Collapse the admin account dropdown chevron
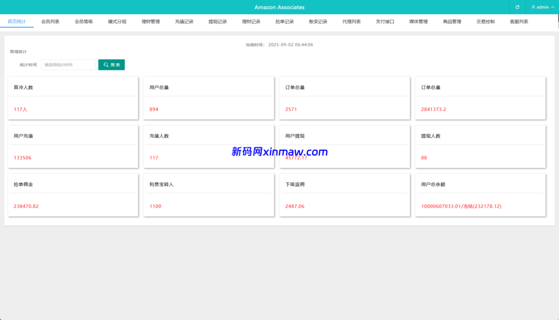The height and width of the screenshot is (320, 559). (552, 7)
